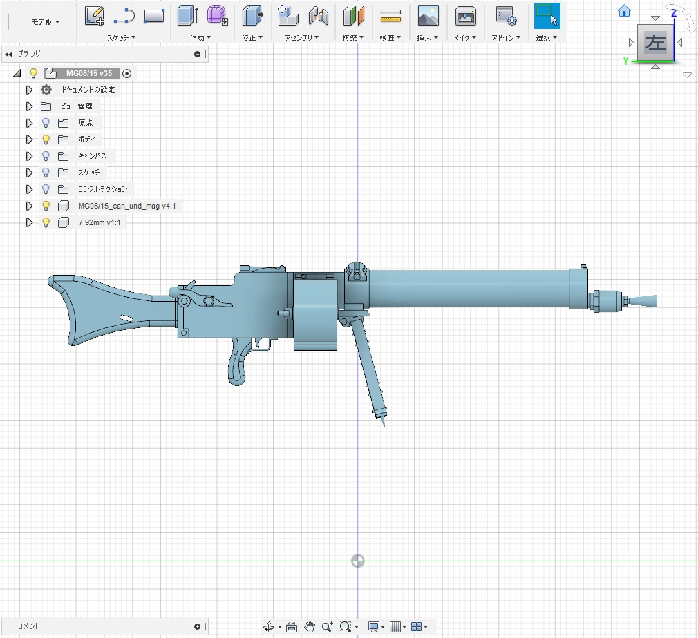Activate the MG08/15 v35 radio button
698x638 pixels.
click(127, 73)
